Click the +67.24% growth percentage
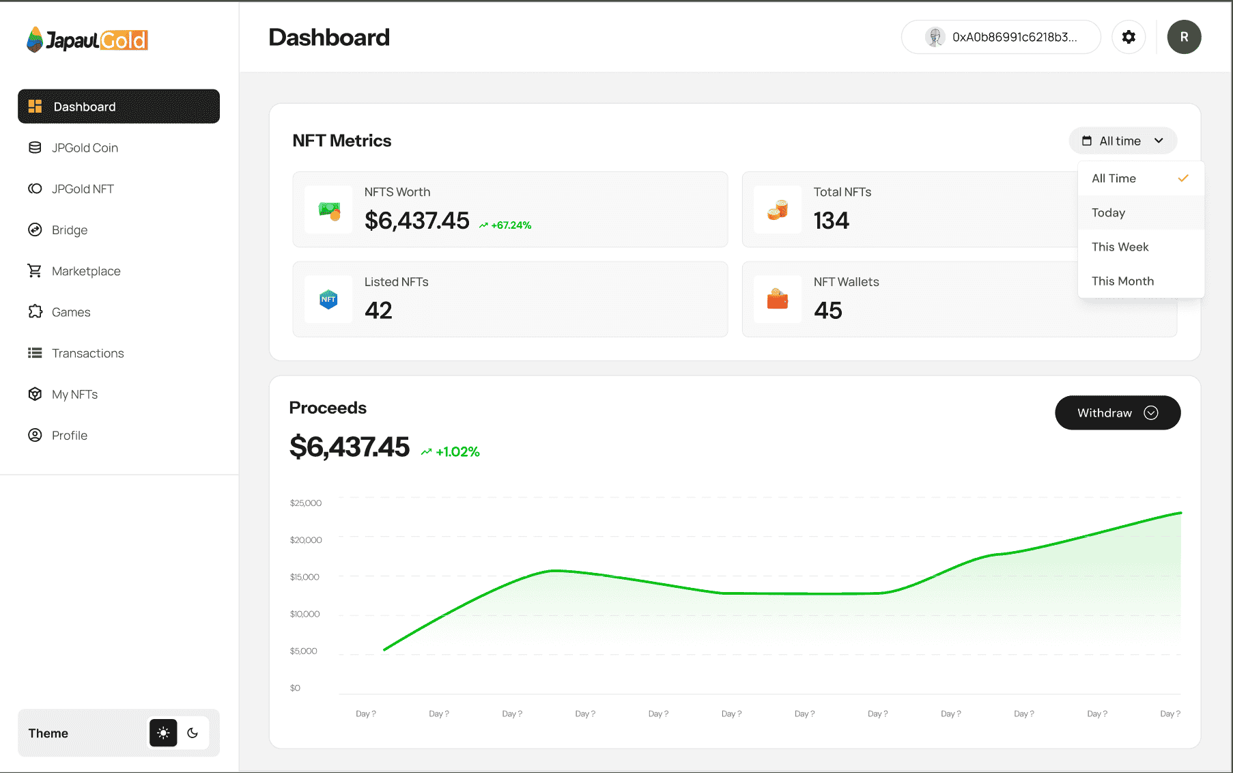The height and width of the screenshot is (773, 1233). (511, 225)
